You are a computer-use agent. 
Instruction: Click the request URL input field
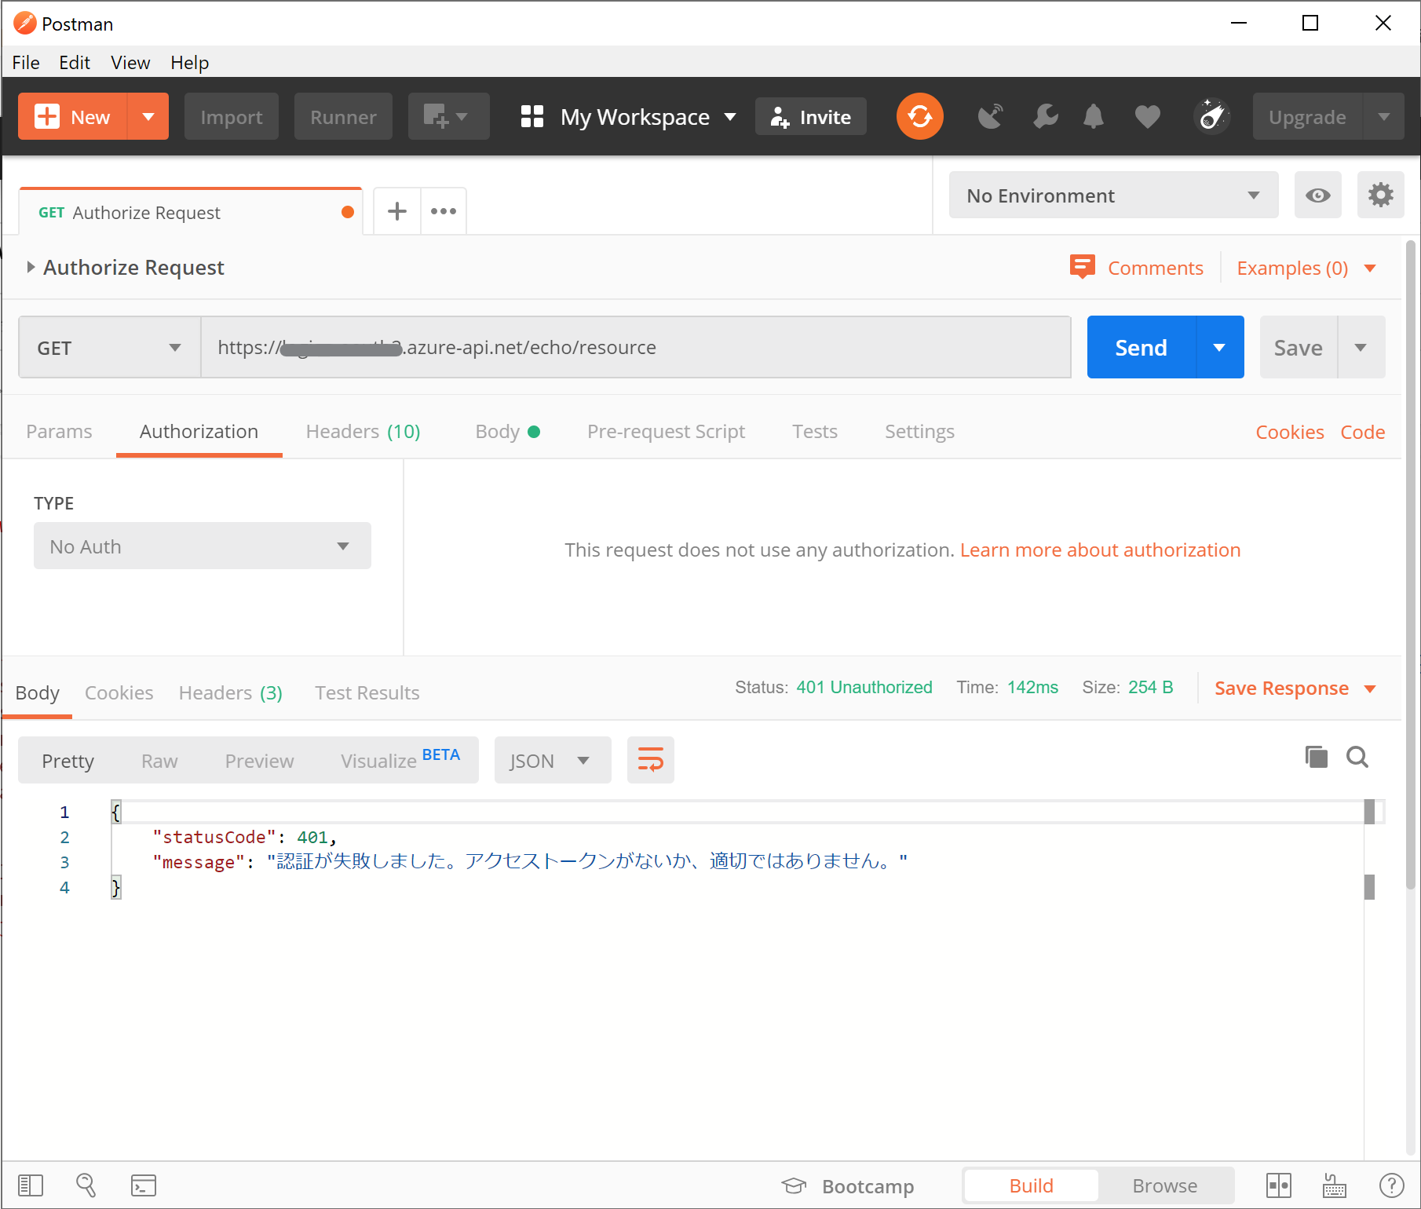(x=636, y=347)
